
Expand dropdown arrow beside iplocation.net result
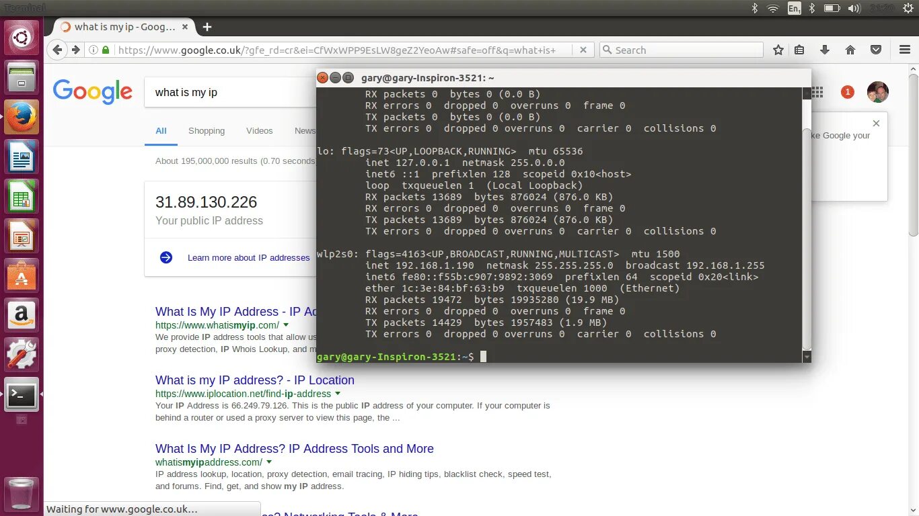point(338,394)
